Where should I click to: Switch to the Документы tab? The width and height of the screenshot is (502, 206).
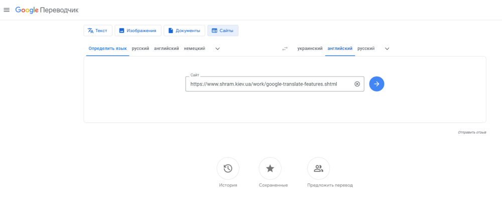tap(184, 30)
